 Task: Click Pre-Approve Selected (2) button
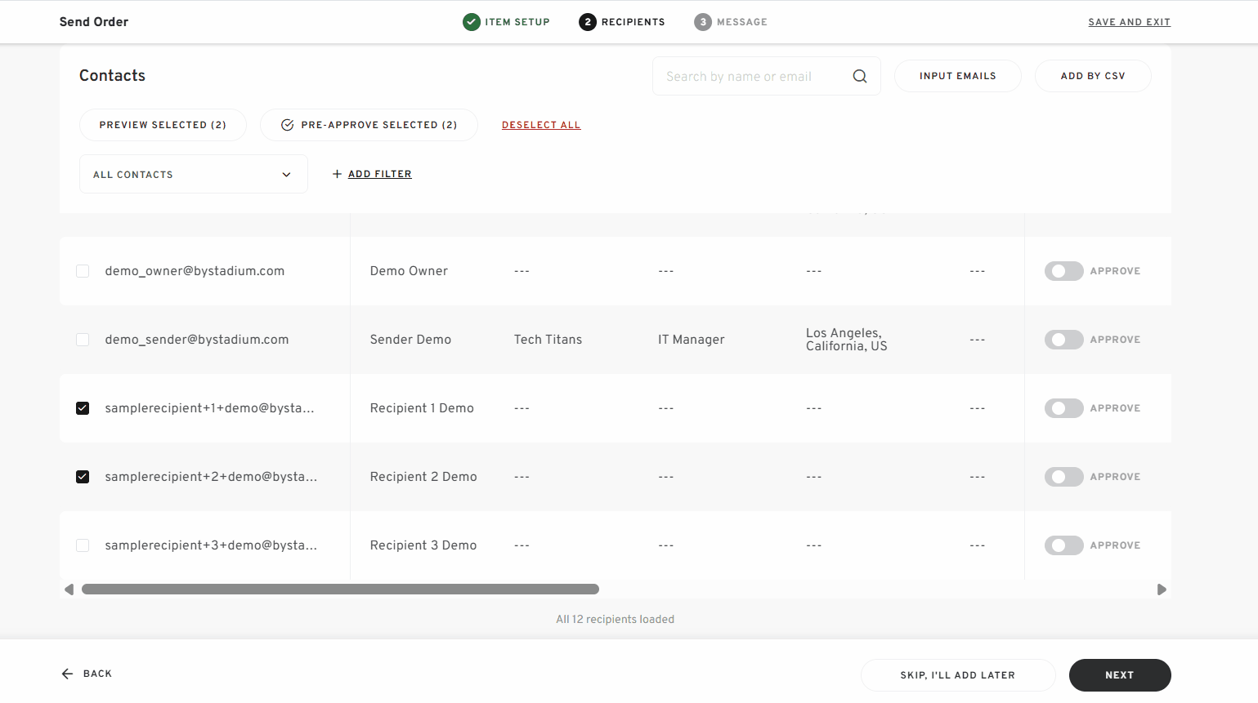[x=369, y=125]
